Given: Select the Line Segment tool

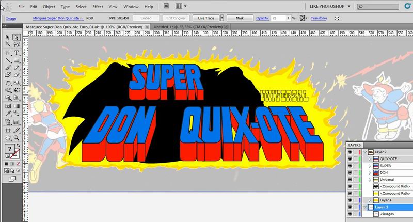Looking at the screenshot, I should pyautogui.click(x=8, y=60).
